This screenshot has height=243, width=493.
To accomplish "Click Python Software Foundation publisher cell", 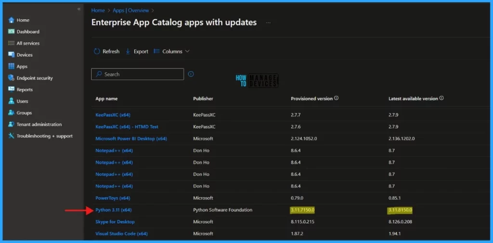I will tap(222, 210).
